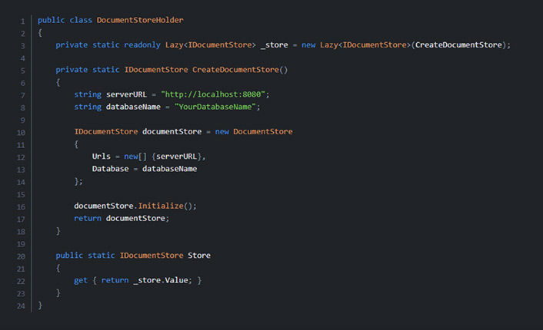Click the Store property name on line 20

tap(199, 256)
